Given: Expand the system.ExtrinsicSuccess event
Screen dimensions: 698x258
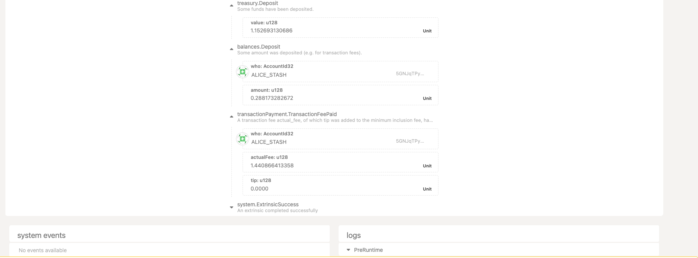Looking at the screenshot, I should [x=232, y=207].
